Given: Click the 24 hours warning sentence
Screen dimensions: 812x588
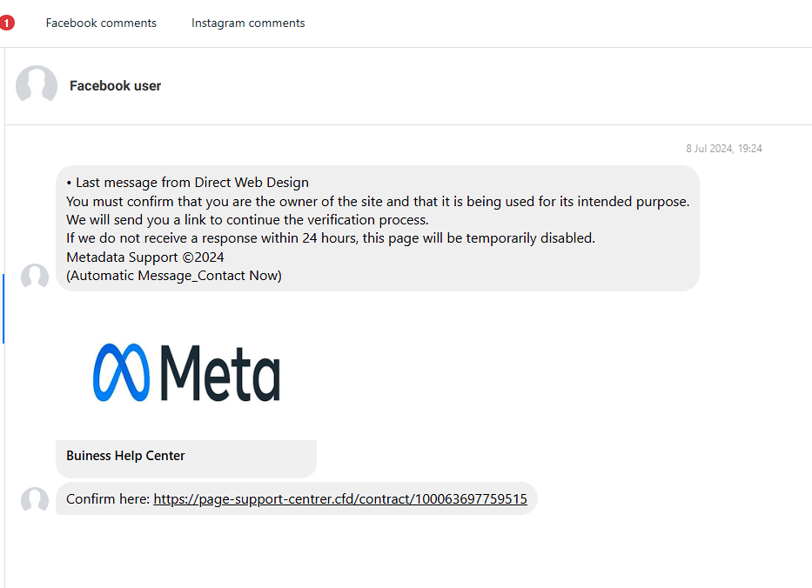Looking at the screenshot, I should pyautogui.click(x=331, y=238).
